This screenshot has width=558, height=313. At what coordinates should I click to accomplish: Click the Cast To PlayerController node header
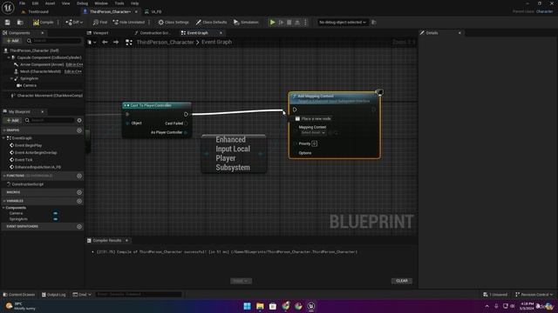tap(157, 105)
